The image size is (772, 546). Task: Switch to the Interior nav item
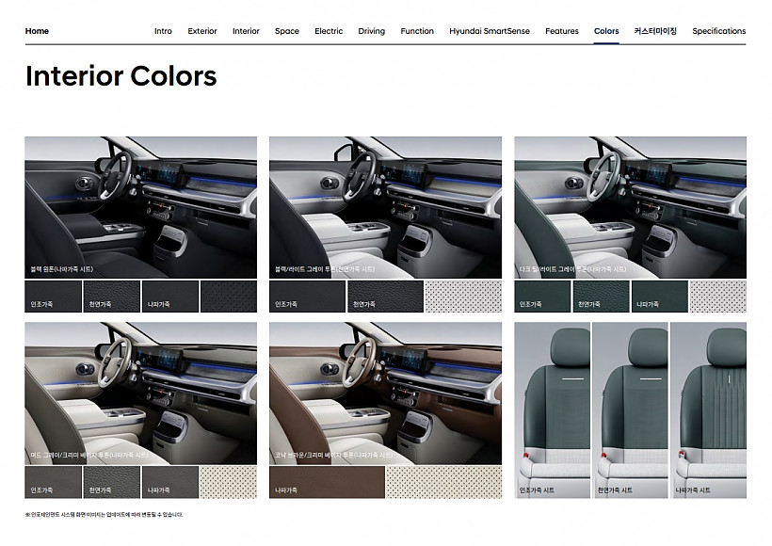point(246,31)
